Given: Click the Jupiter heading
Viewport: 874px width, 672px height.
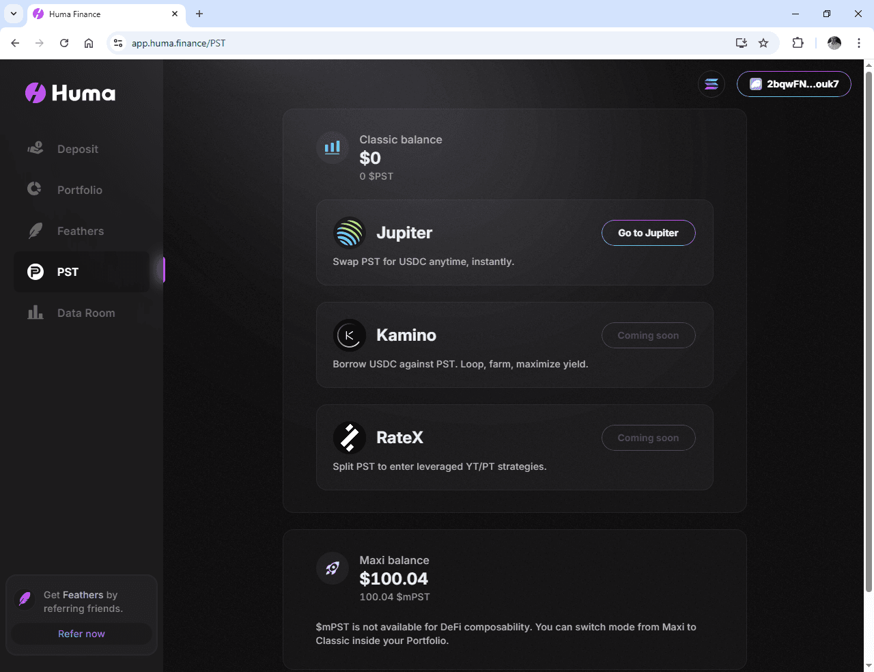Looking at the screenshot, I should [404, 233].
